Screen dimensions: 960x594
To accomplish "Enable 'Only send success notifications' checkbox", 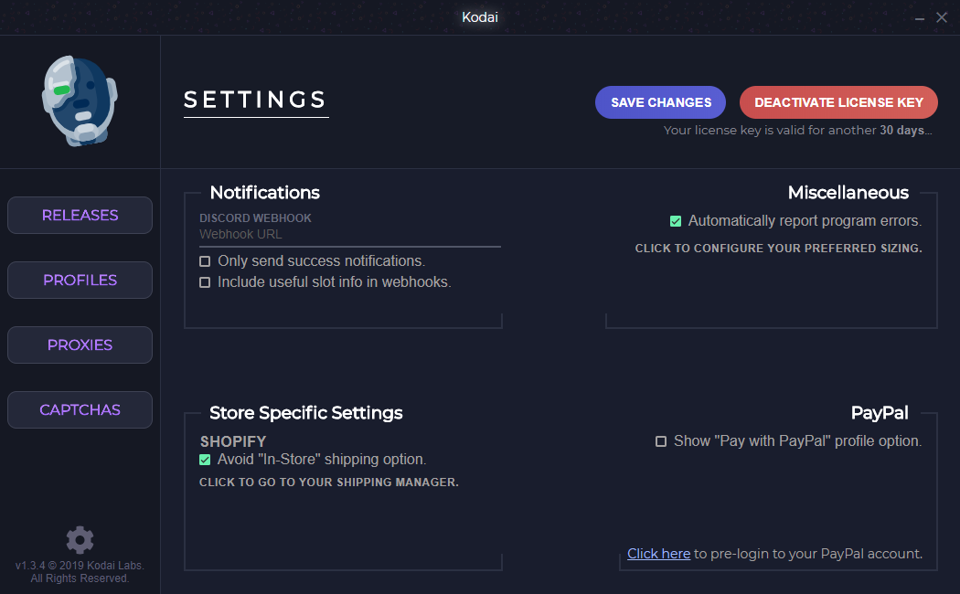I will click(x=205, y=261).
